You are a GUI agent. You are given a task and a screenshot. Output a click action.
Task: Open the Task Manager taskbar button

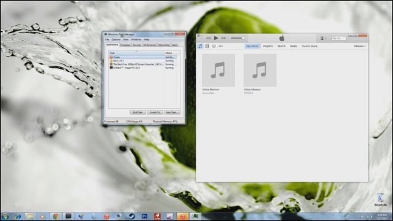(195, 217)
